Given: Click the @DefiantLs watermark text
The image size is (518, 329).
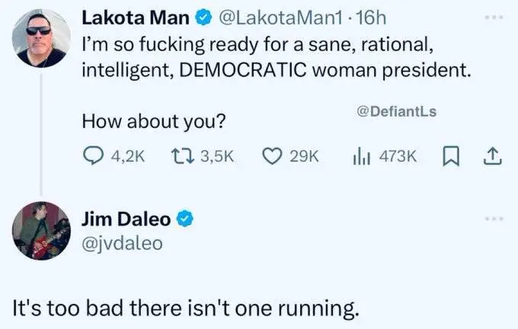Looking at the screenshot, I should pos(396,112).
